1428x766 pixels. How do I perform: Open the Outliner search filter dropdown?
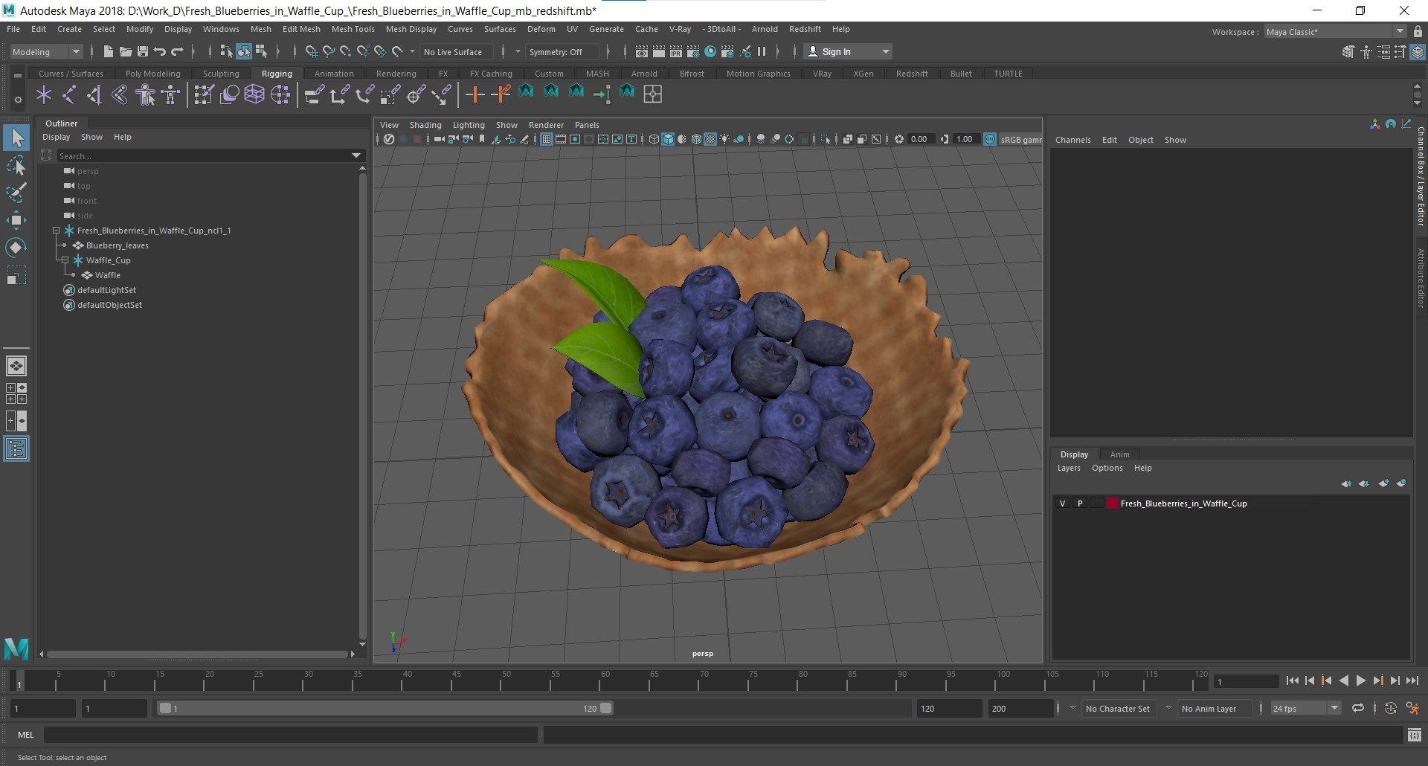coord(356,155)
